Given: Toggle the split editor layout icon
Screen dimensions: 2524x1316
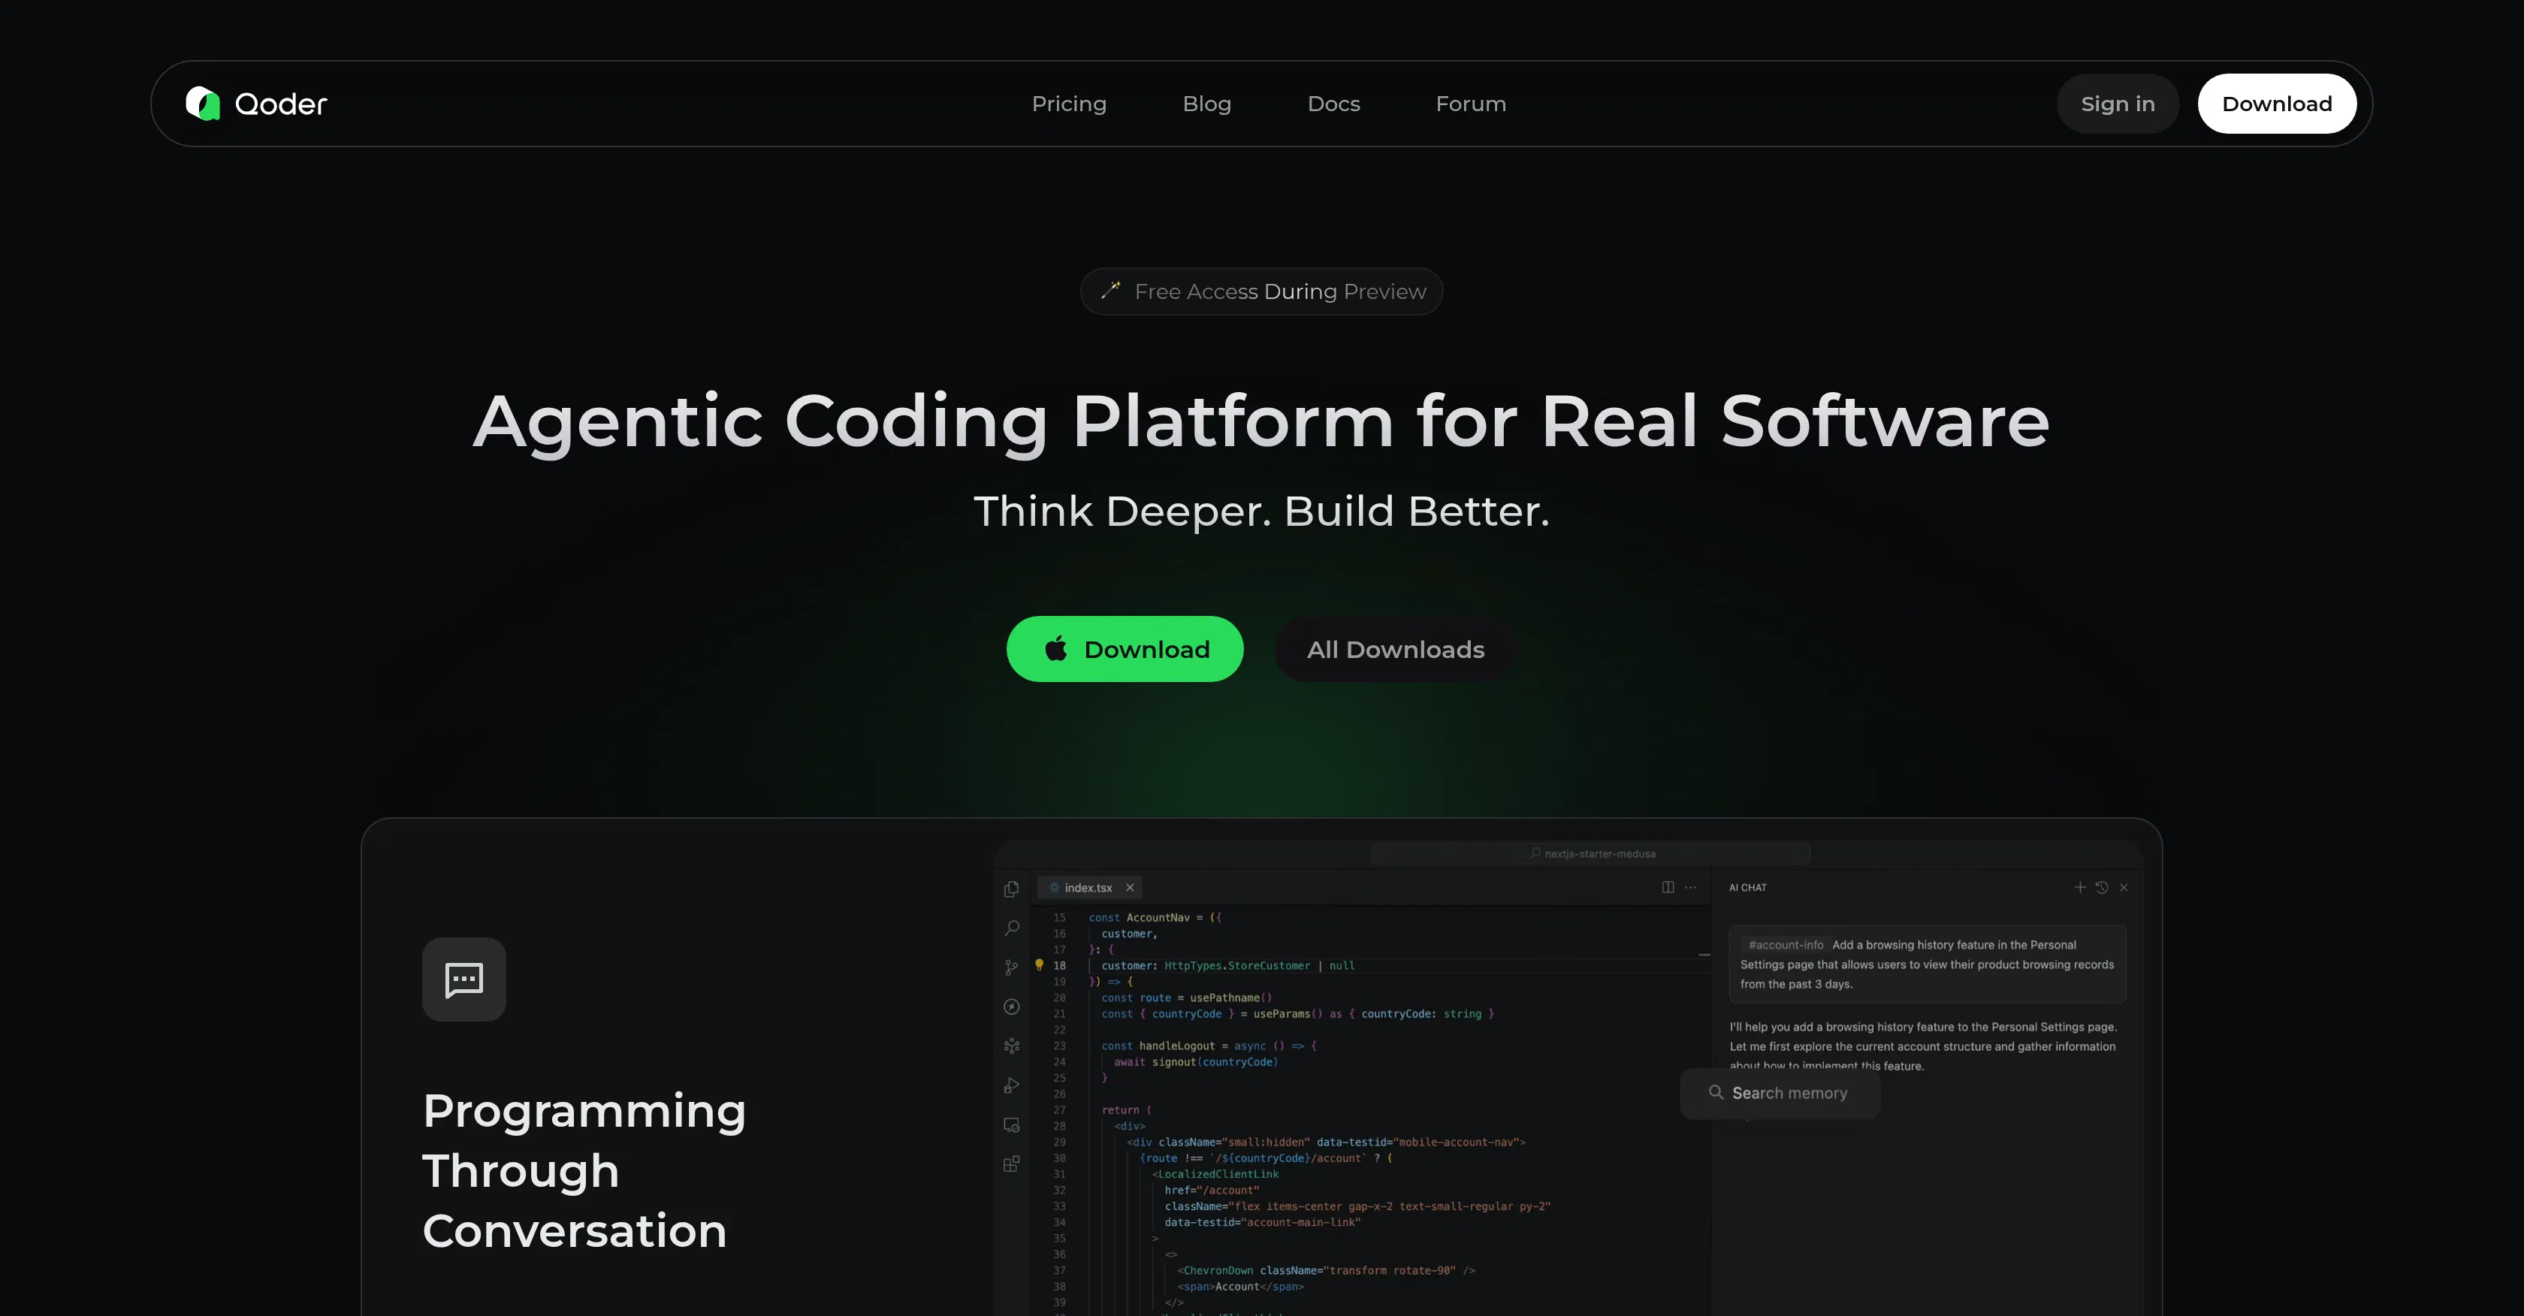Looking at the screenshot, I should [1668, 888].
